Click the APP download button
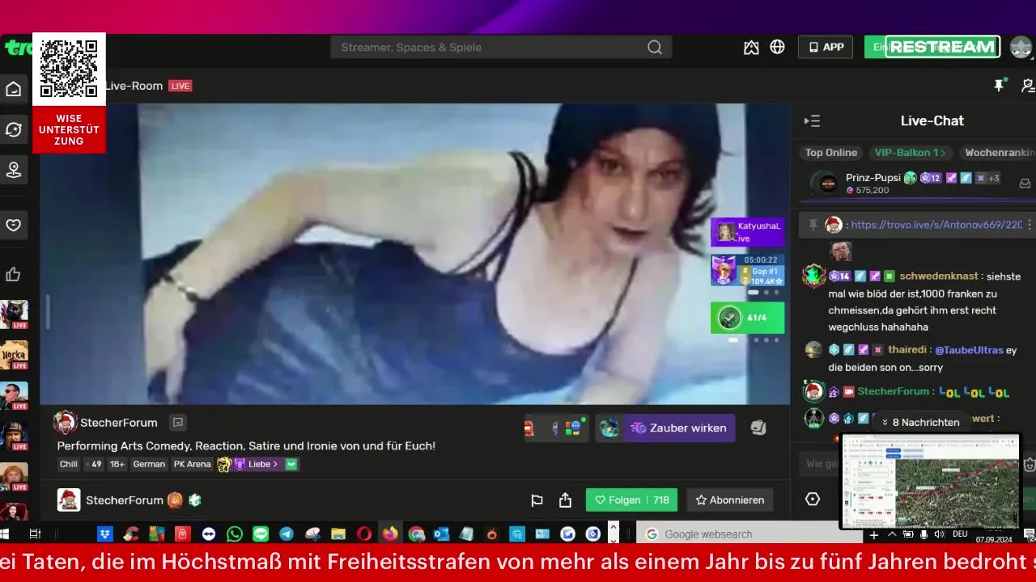1036x582 pixels. click(826, 47)
